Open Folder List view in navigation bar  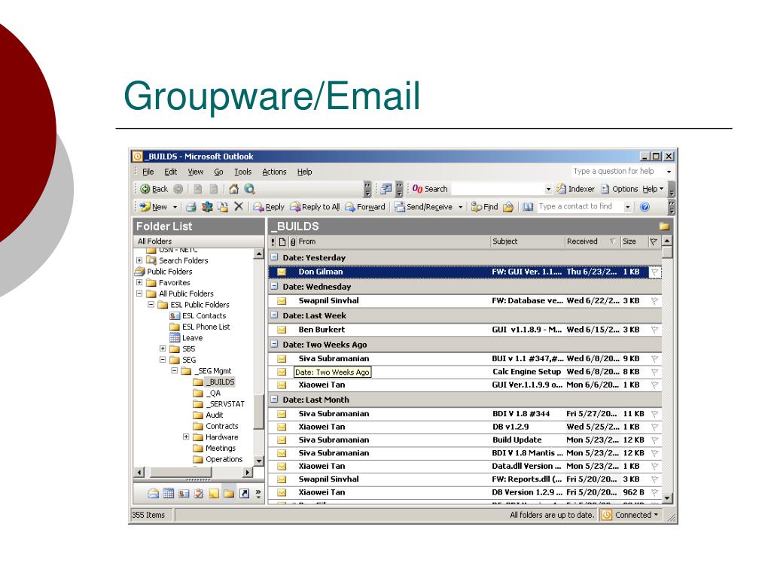[229, 493]
